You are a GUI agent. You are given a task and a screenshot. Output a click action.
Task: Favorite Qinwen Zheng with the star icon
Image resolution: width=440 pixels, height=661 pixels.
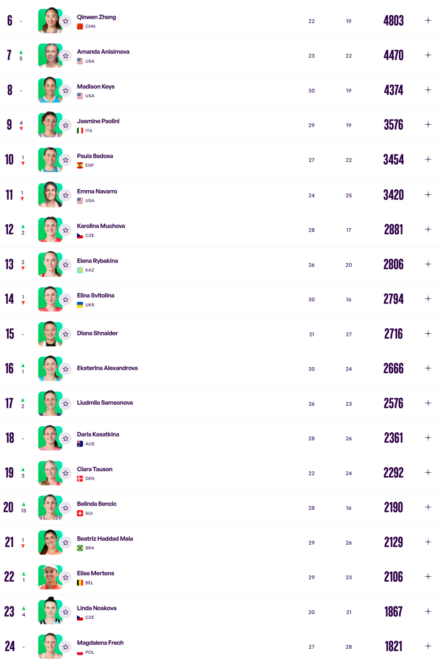[x=66, y=21]
